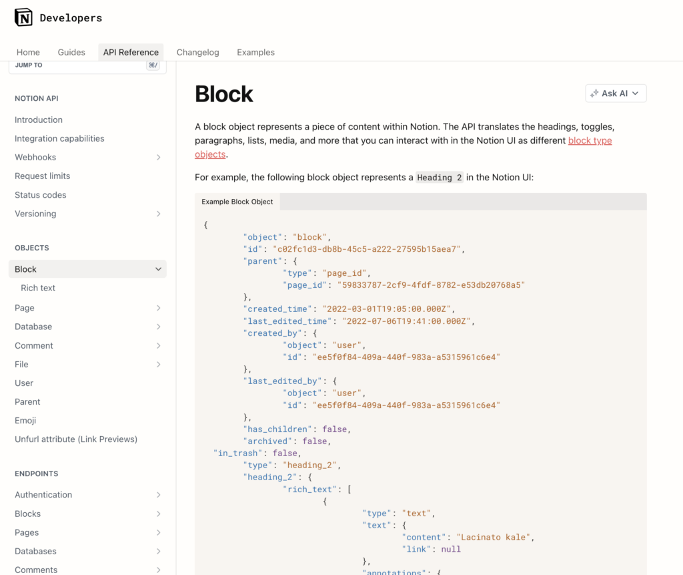The width and height of the screenshot is (683, 575).
Task: Follow the block type objects link
Action: [590, 140]
